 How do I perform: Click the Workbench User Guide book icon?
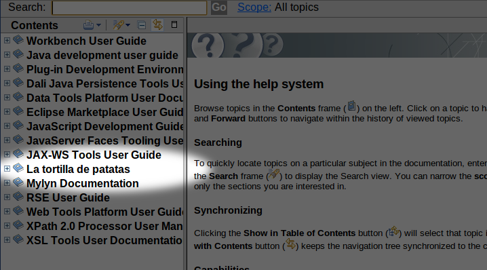click(x=18, y=40)
